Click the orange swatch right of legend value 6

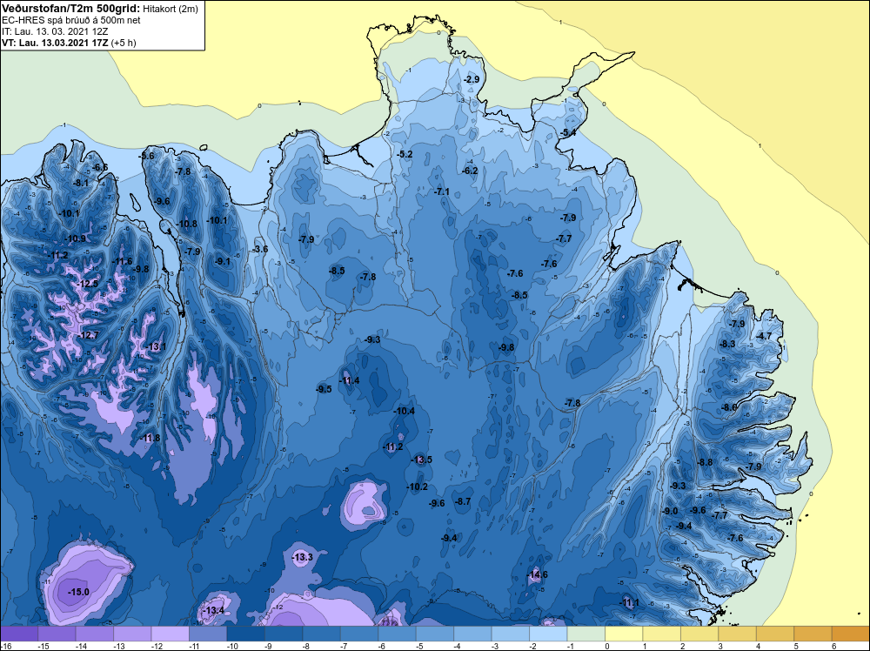coord(851,634)
